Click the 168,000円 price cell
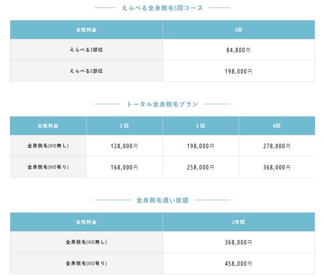 [x=124, y=167]
